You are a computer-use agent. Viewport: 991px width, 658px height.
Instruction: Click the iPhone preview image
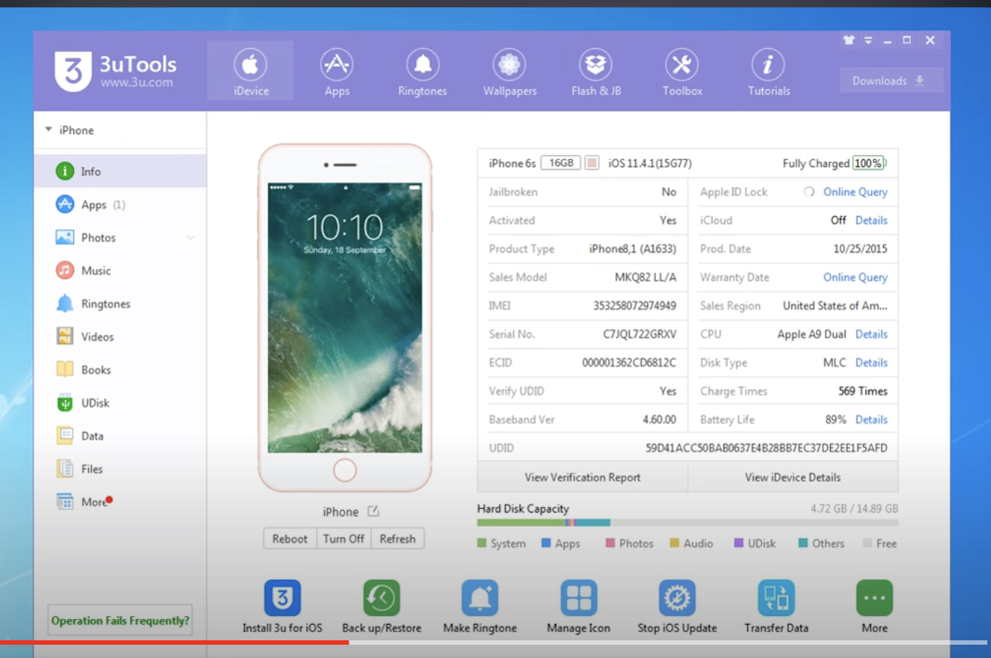click(345, 318)
